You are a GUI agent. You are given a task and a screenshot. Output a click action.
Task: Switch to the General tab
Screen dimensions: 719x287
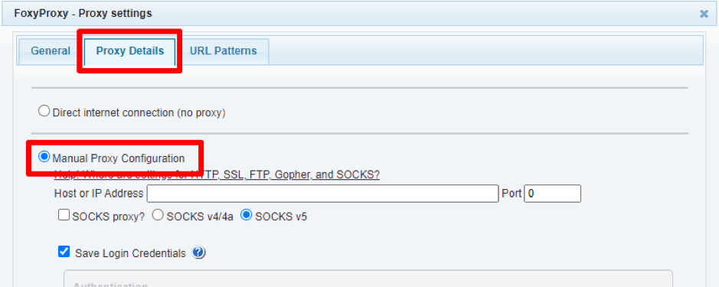pos(51,51)
